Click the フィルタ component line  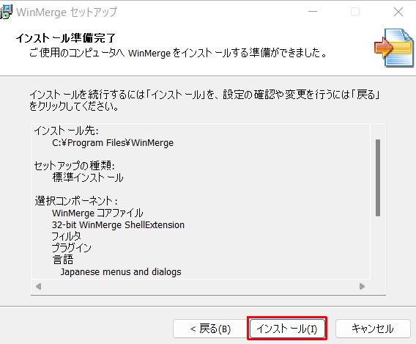(67, 236)
